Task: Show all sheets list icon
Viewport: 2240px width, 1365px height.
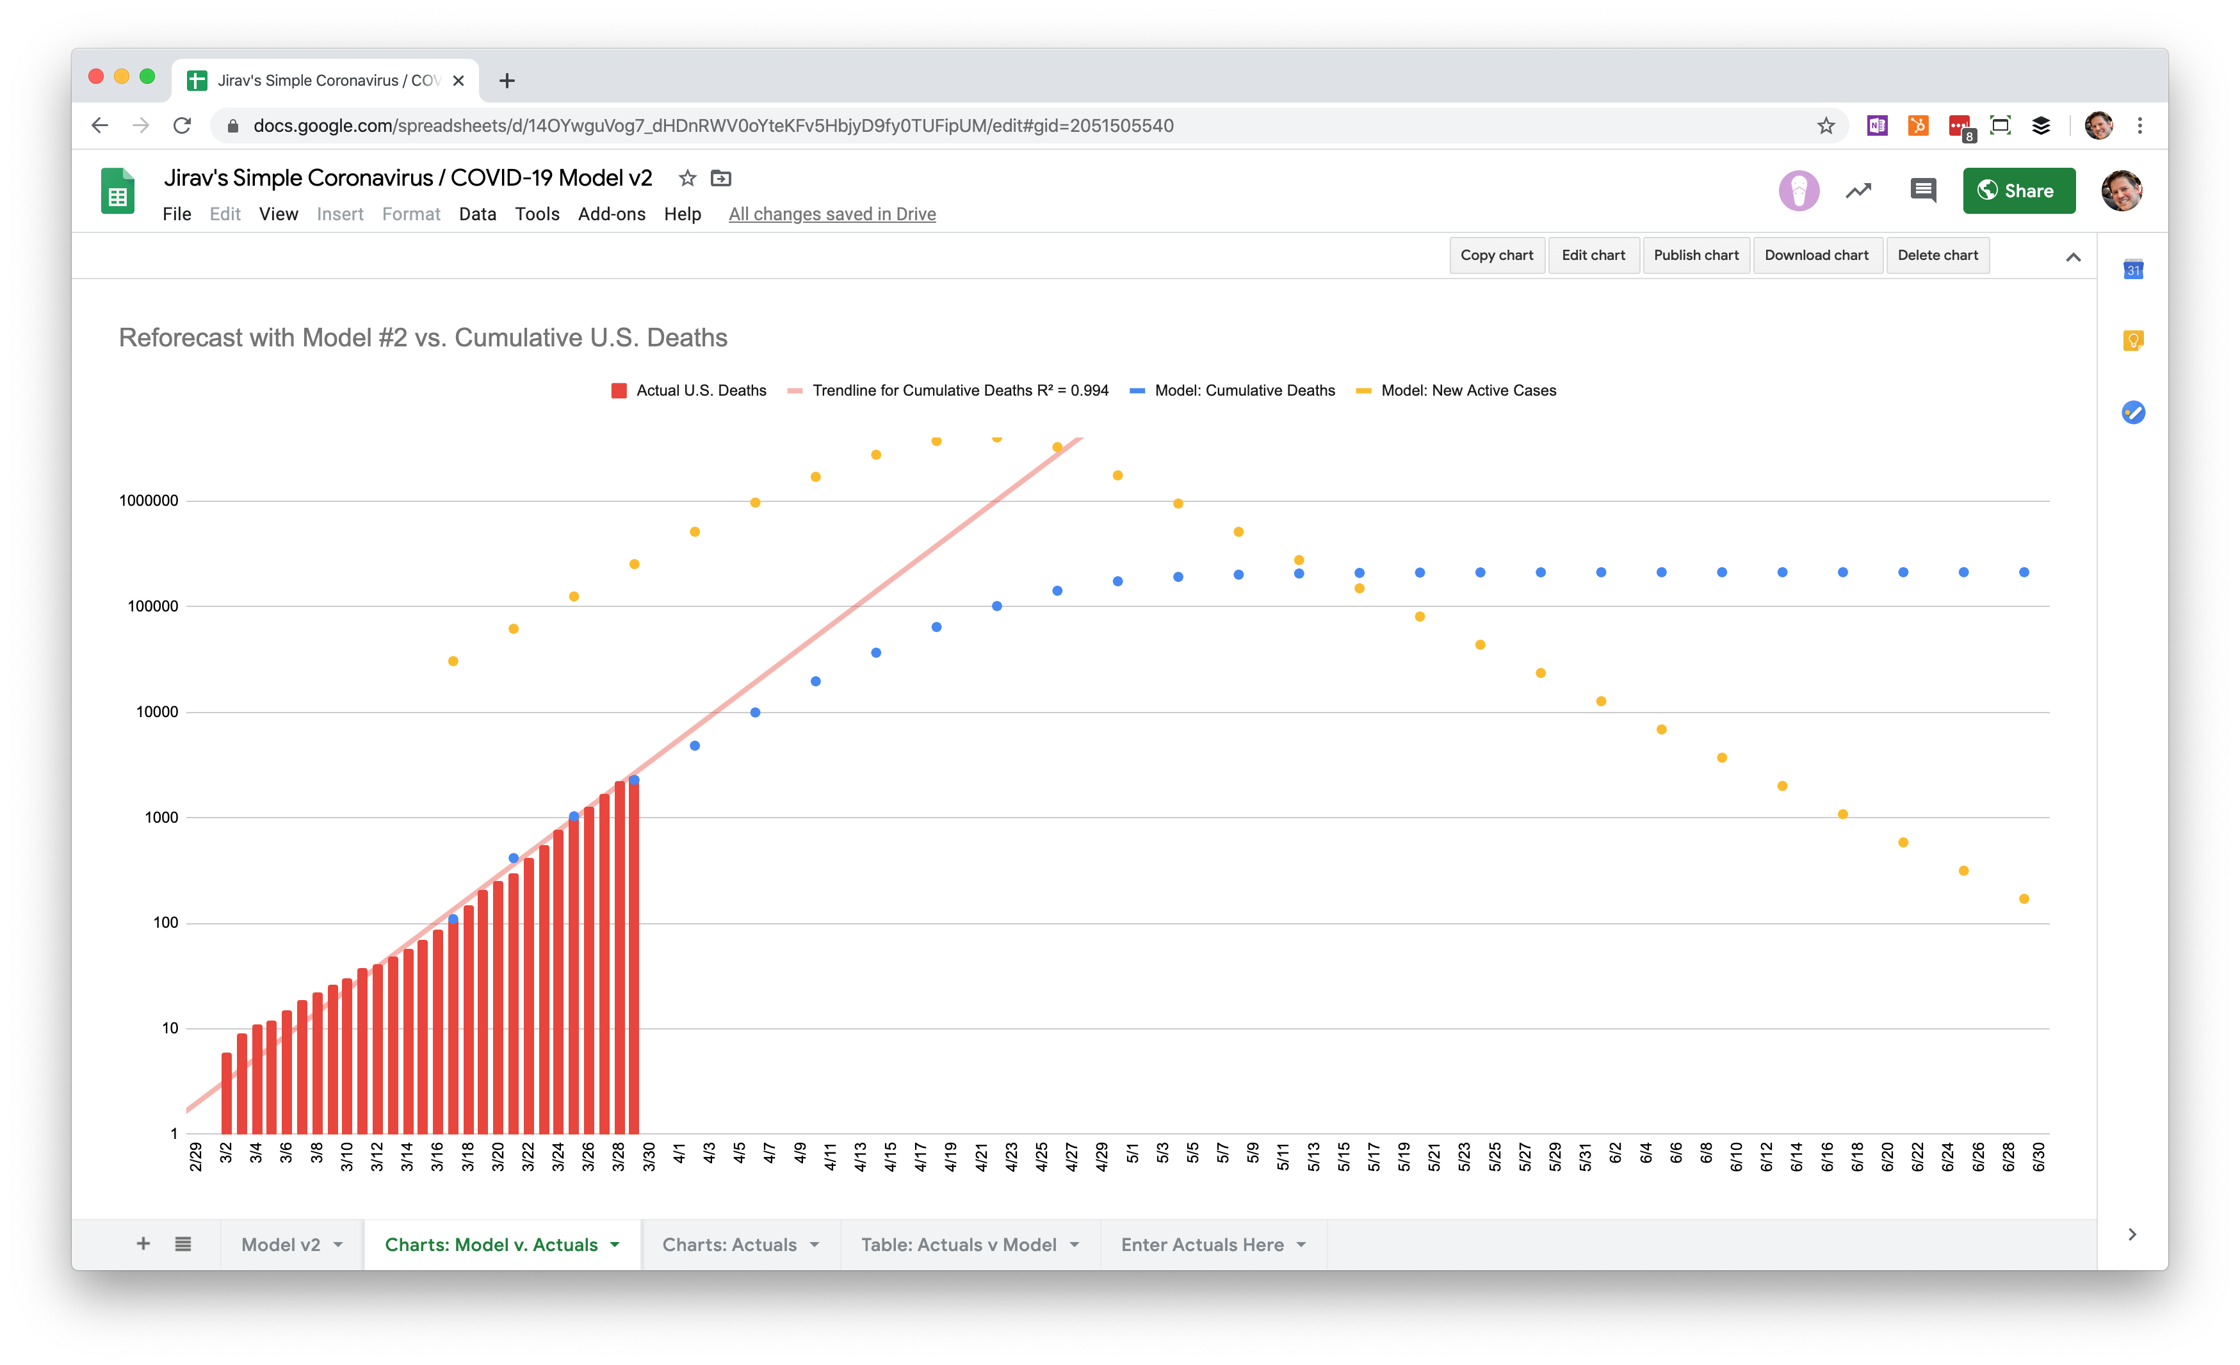Action: pos(183,1244)
